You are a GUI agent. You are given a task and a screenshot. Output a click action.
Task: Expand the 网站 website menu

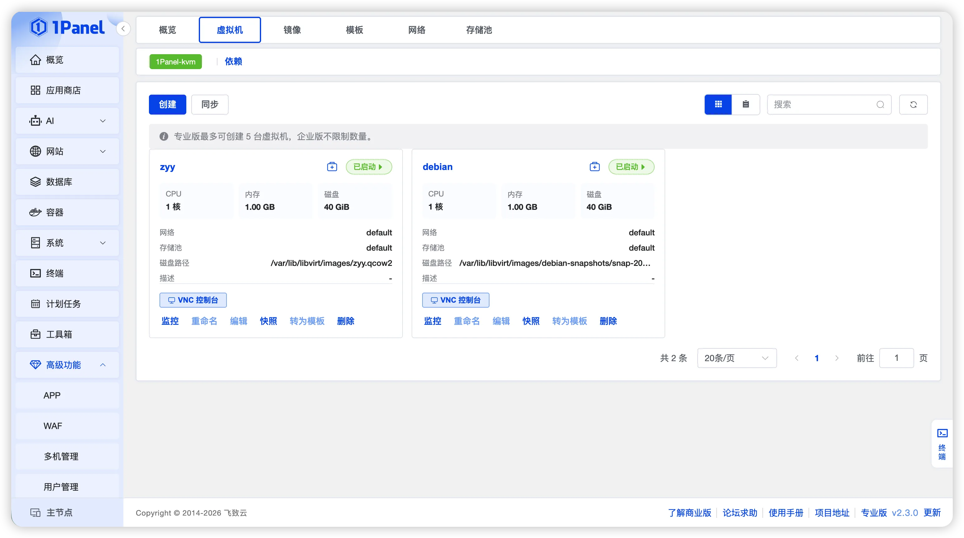67,151
